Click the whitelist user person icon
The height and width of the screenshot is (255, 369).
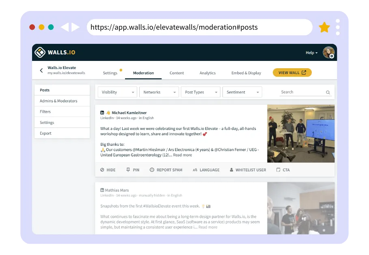point(231,170)
